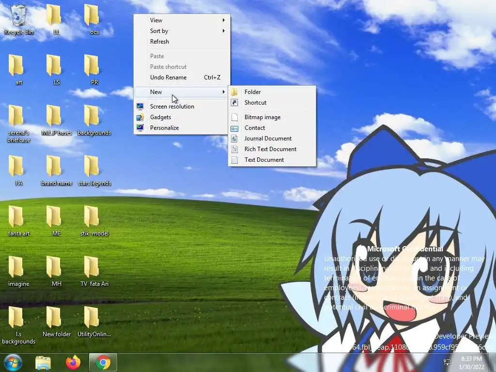
Task: Select the TV fata Ari folder
Action: point(94,271)
